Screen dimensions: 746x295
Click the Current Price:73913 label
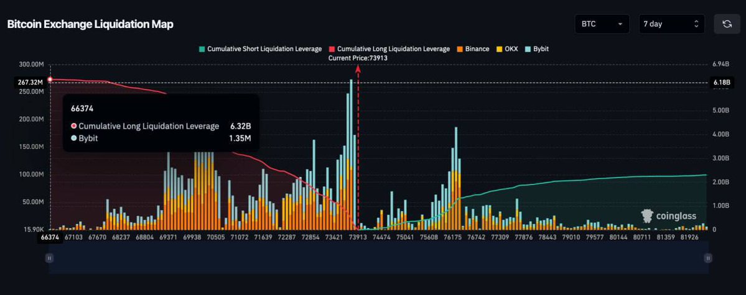358,58
